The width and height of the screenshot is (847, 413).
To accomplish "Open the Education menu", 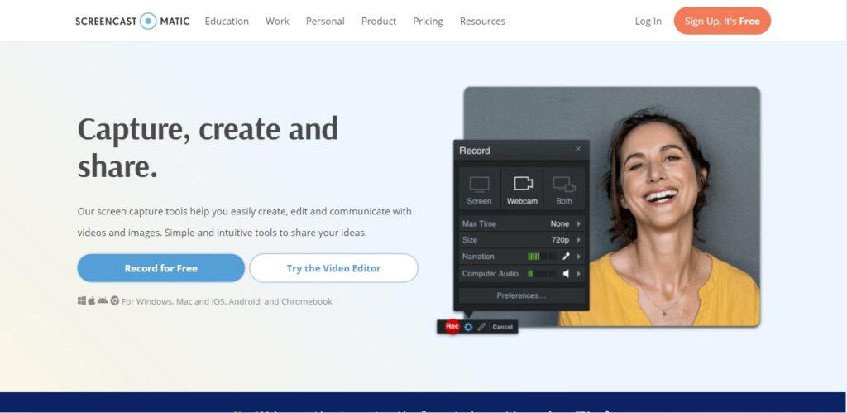I will click(227, 21).
